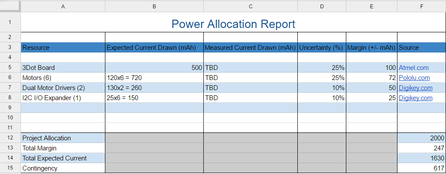Image resolution: width=446 pixels, height=174 pixels.
Task: Select row 1 header
Action: (10, 22)
